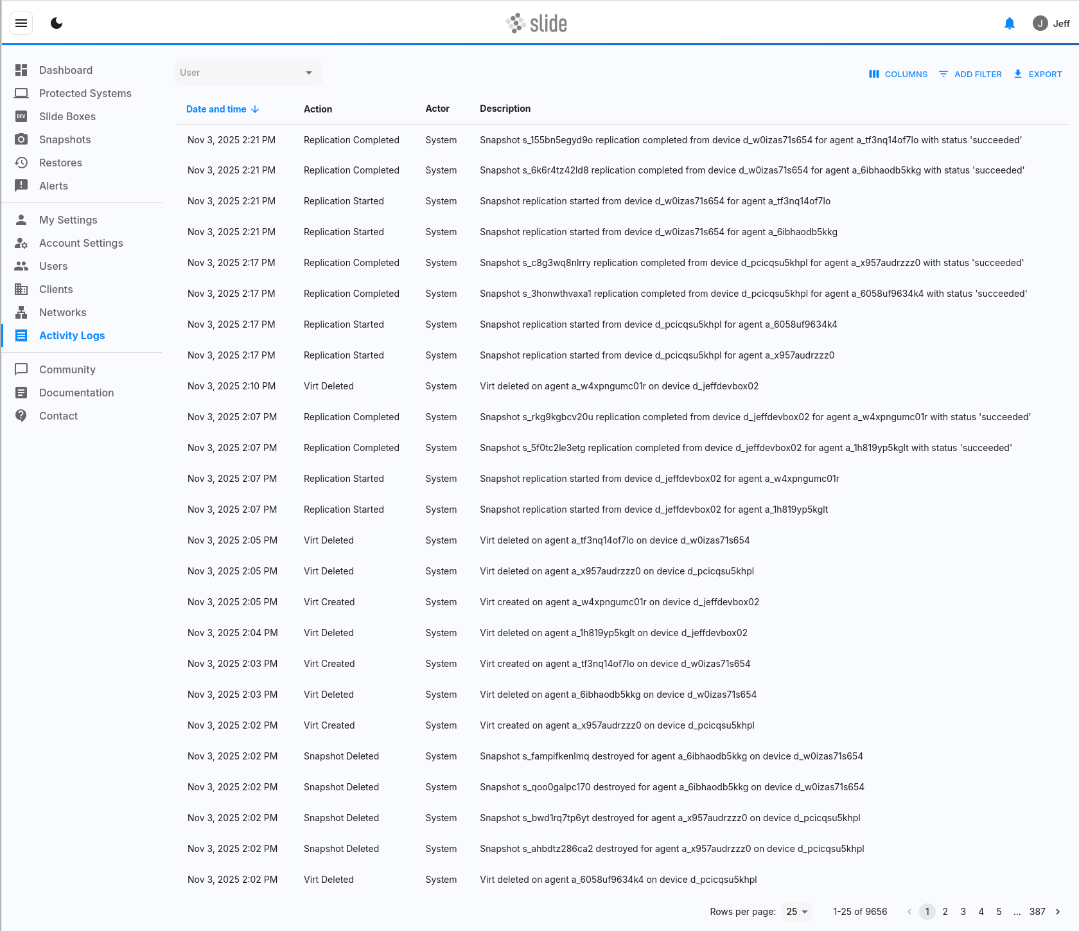Open the Jeff account menu
The width and height of the screenshot is (1079, 931).
(x=1051, y=24)
